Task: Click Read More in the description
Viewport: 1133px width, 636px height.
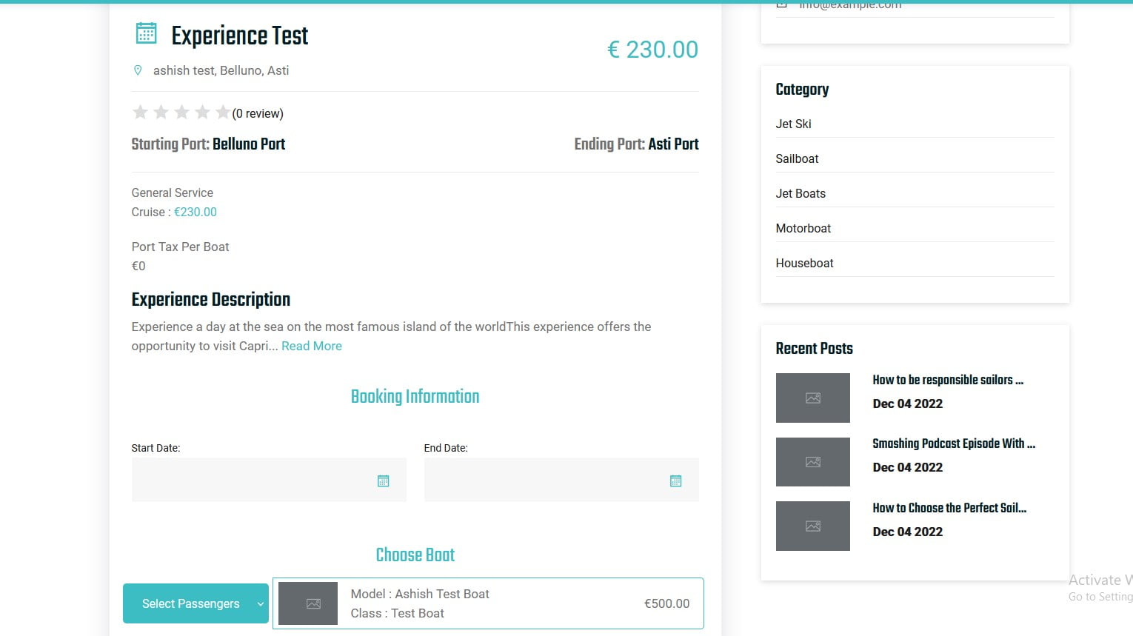Action: 311,346
